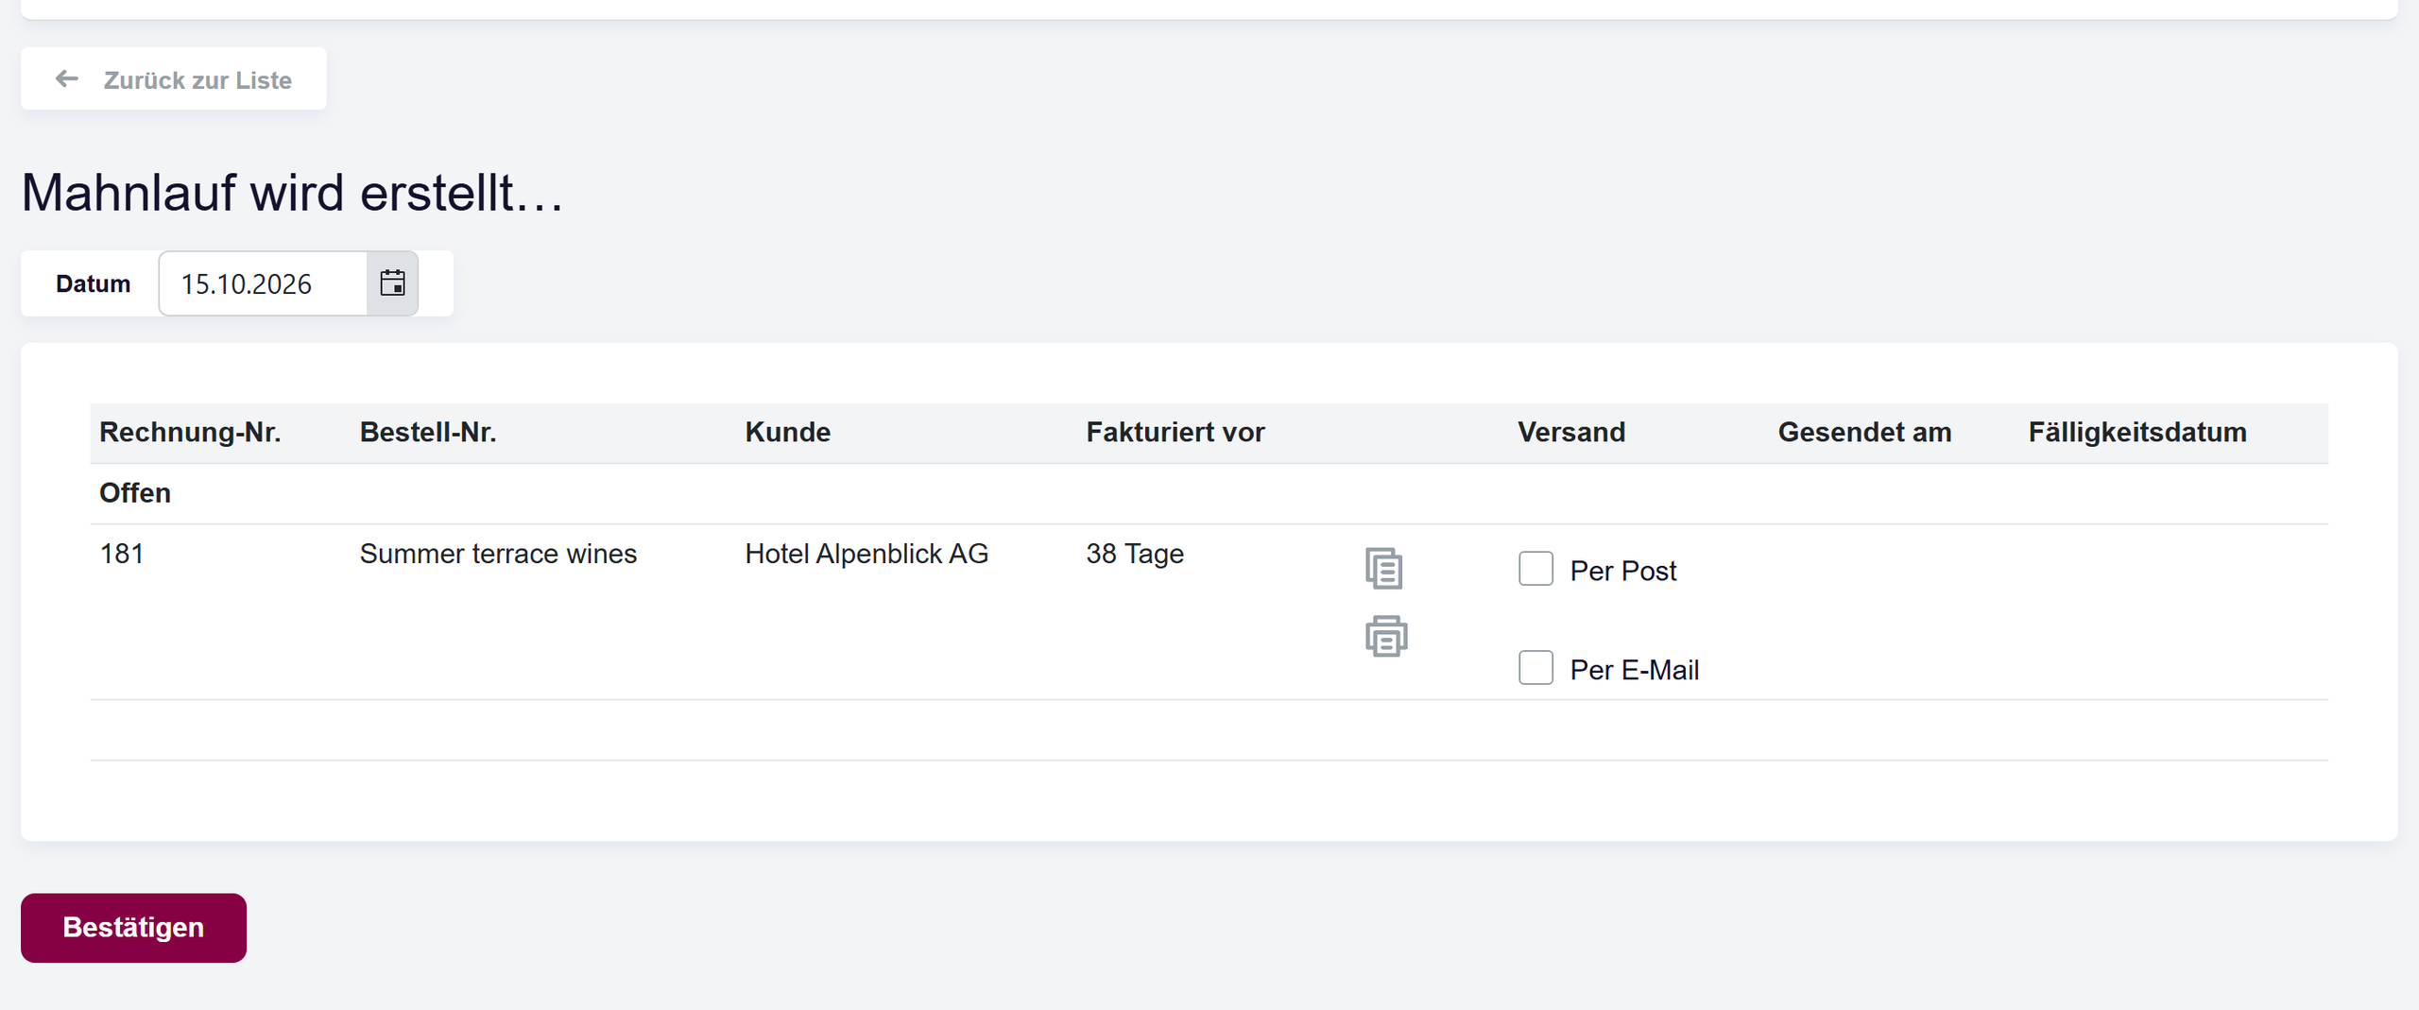Open the calendar date picker icon
The width and height of the screenshot is (2419, 1010).
(392, 283)
